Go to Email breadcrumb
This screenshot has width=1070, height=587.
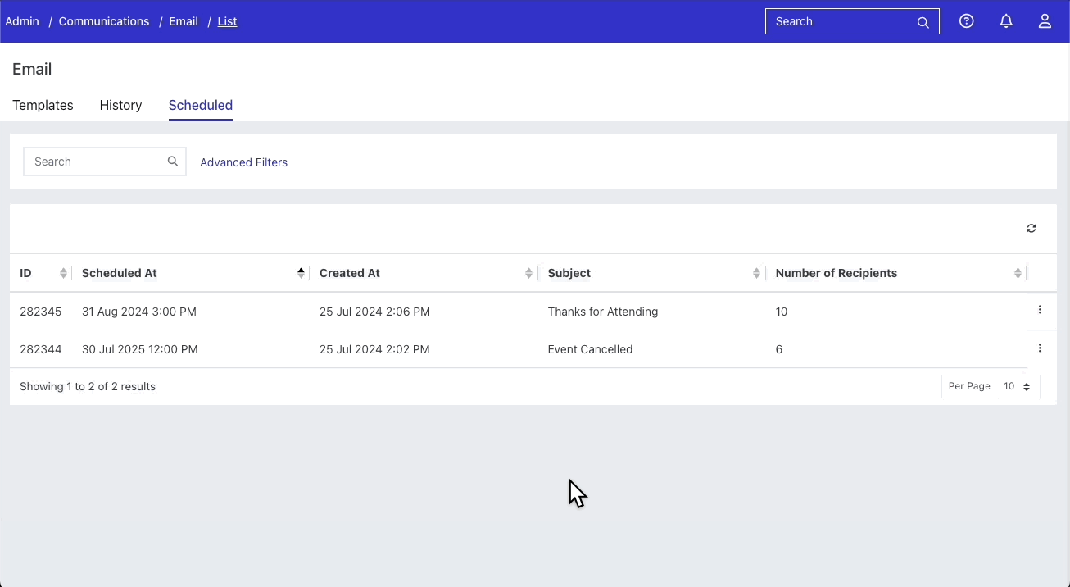184,21
